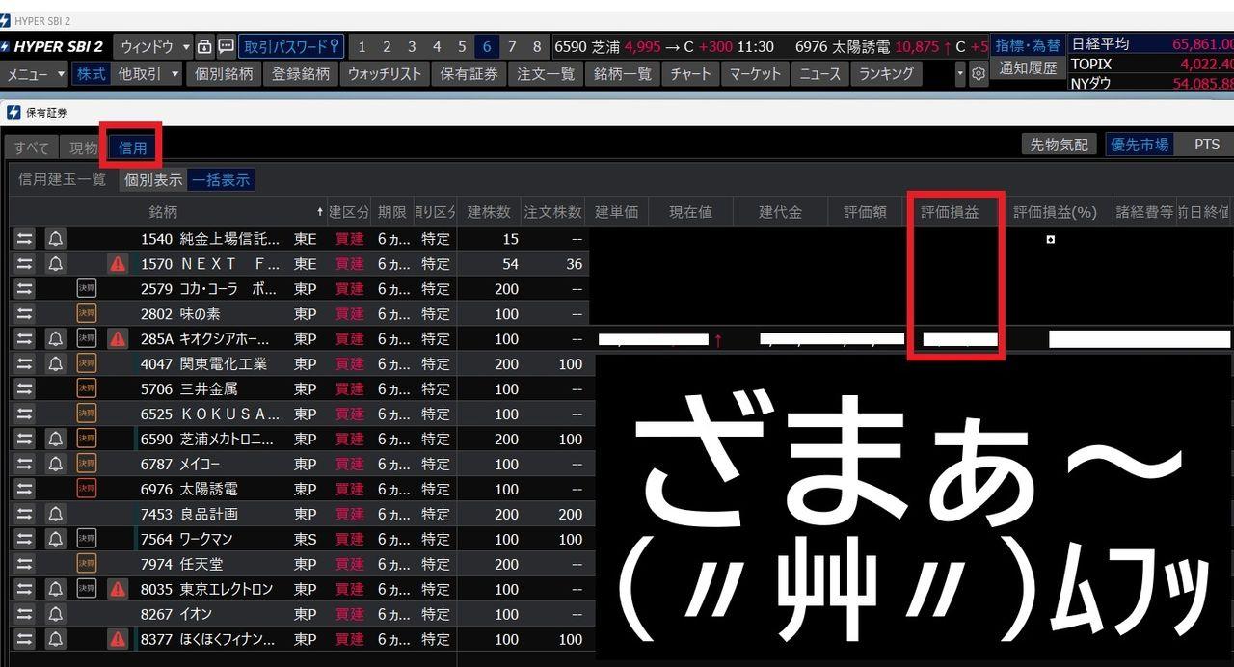Open the 注文一覧 toolbar tab
Viewport: 1234px width, 667px height.
[x=546, y=73]
